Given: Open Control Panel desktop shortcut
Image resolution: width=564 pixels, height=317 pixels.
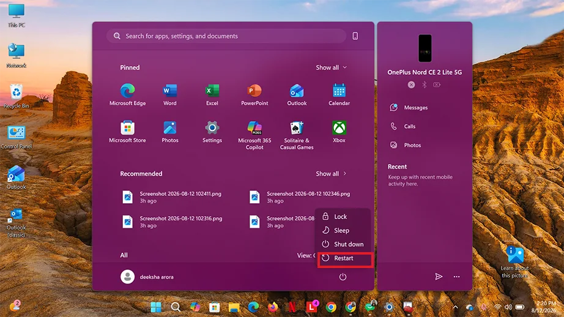Looking at the screenshot, I should [16, 136].
